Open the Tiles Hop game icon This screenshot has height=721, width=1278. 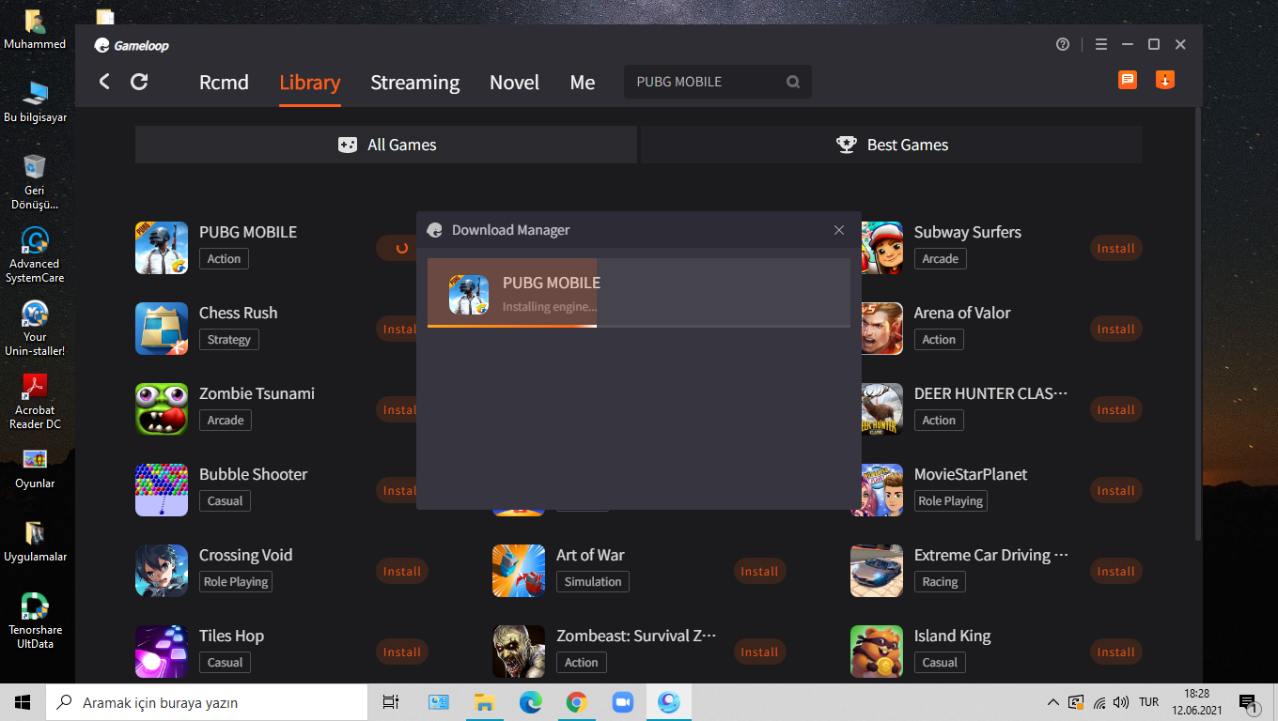162,652
